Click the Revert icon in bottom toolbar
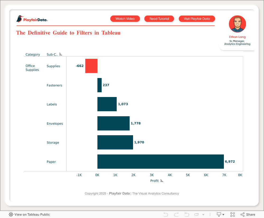This screenshot has height=218, width=264. point(187,215)
